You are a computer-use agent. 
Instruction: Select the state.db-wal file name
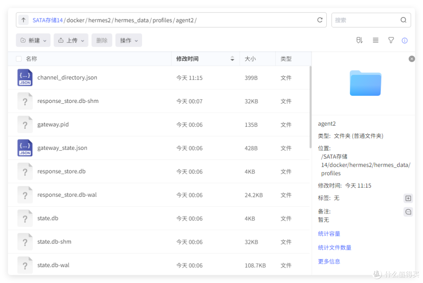[x=53, y=265]
